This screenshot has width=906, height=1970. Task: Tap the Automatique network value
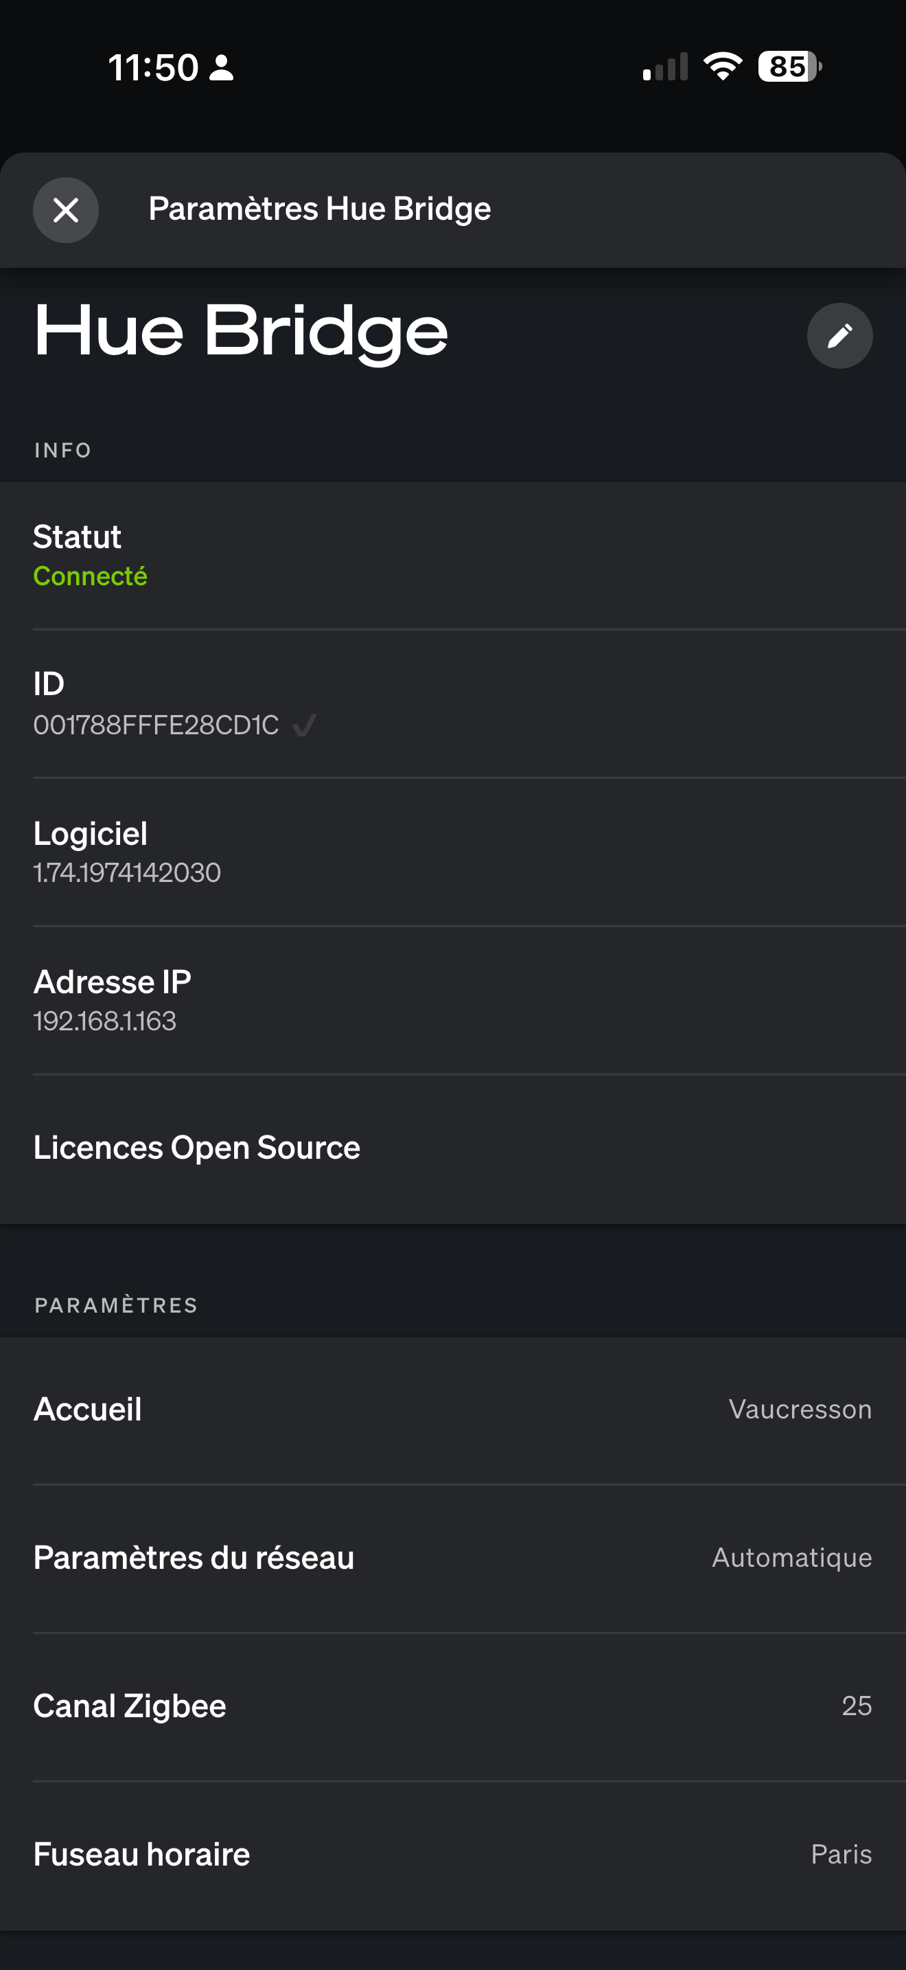tap(791, 1557)
